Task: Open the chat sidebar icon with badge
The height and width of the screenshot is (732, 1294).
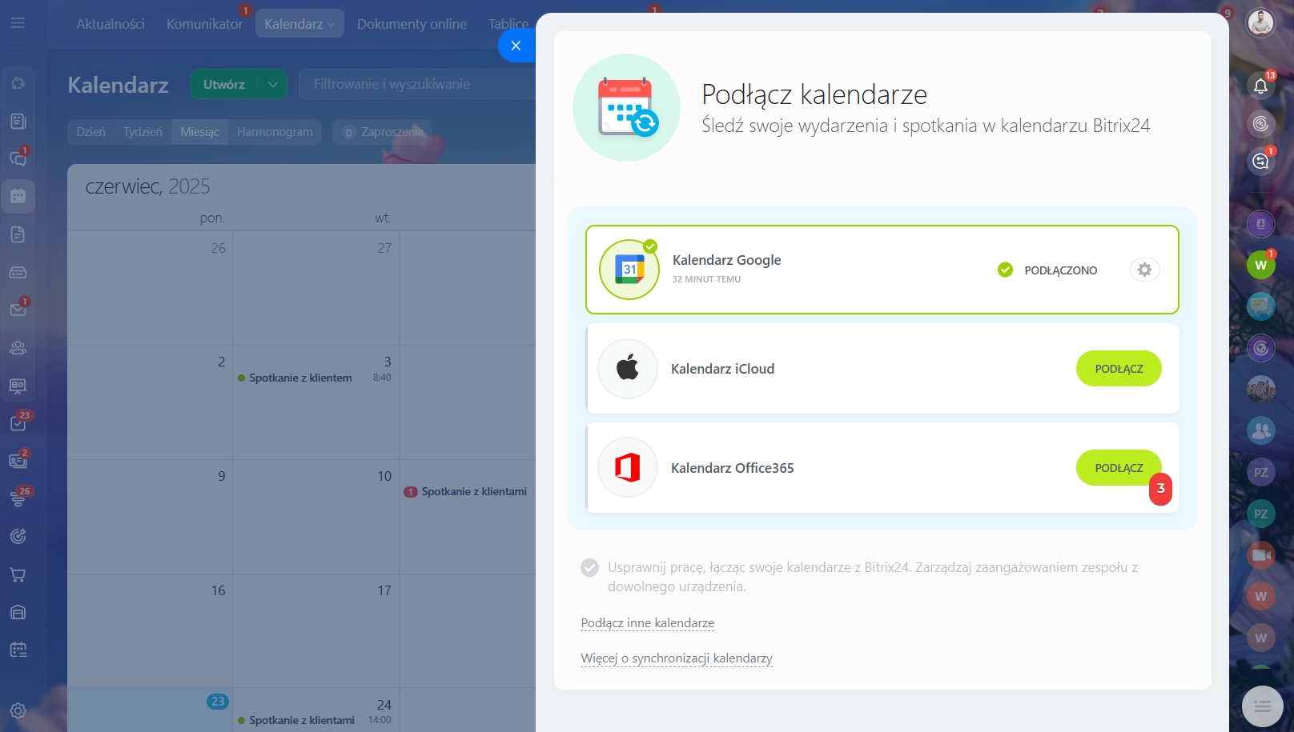Action: point(18,158)
